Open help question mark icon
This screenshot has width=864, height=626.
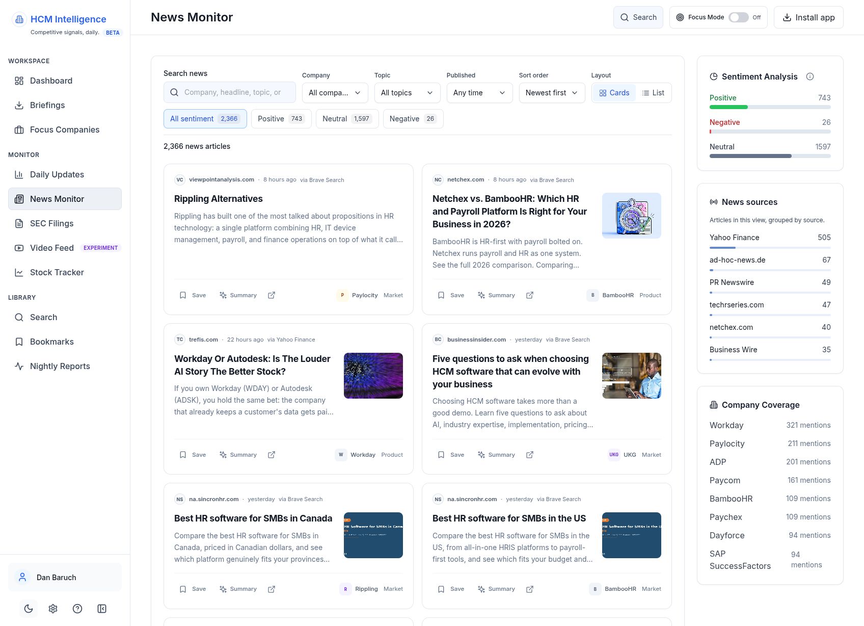pyautogui.click(x=77, y=609)
